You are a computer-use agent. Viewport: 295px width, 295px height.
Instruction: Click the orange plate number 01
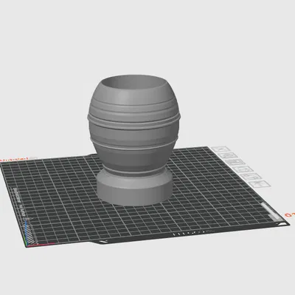(x=290, y=215)
